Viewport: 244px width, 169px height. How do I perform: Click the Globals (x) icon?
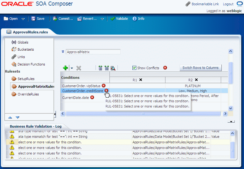click(x=14, y=42)
